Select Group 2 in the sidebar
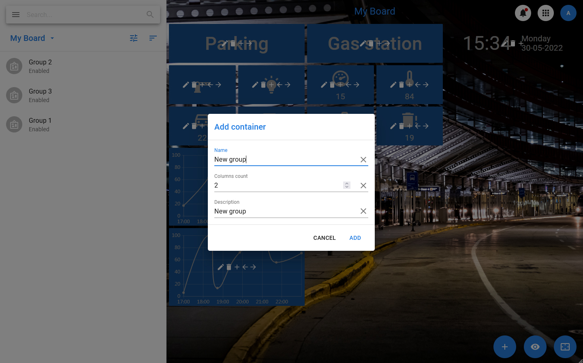583x363 pixels. click(x=40, y=66)
